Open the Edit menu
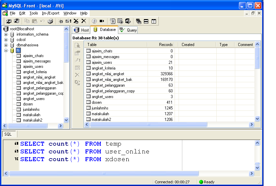276x186 pixels. [22, 13]
